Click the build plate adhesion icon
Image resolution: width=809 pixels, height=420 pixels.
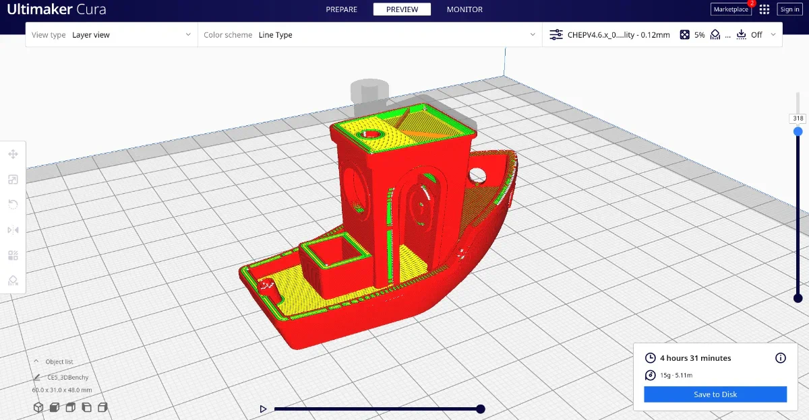click(742, 34)
